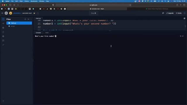This screenshot has width=187, height=105.
Task: Click the Invite button
Action: 179,13
